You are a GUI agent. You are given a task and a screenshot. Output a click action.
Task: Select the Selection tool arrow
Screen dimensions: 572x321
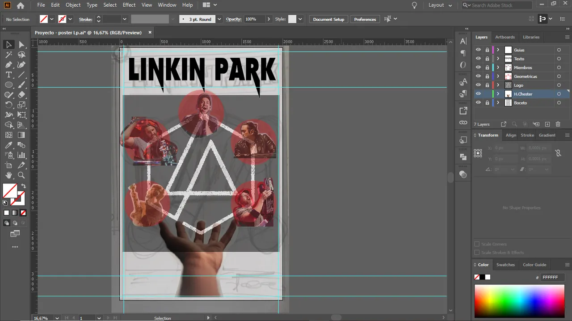click(8, 44)
